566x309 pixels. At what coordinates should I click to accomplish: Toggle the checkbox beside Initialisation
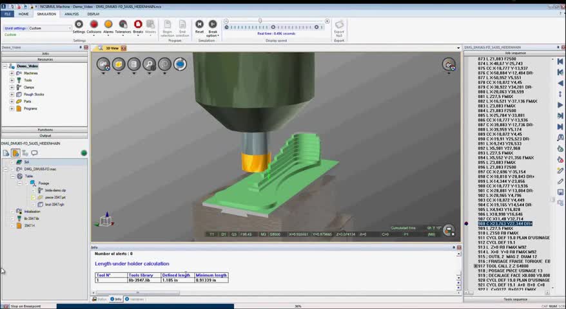point(12,212)
